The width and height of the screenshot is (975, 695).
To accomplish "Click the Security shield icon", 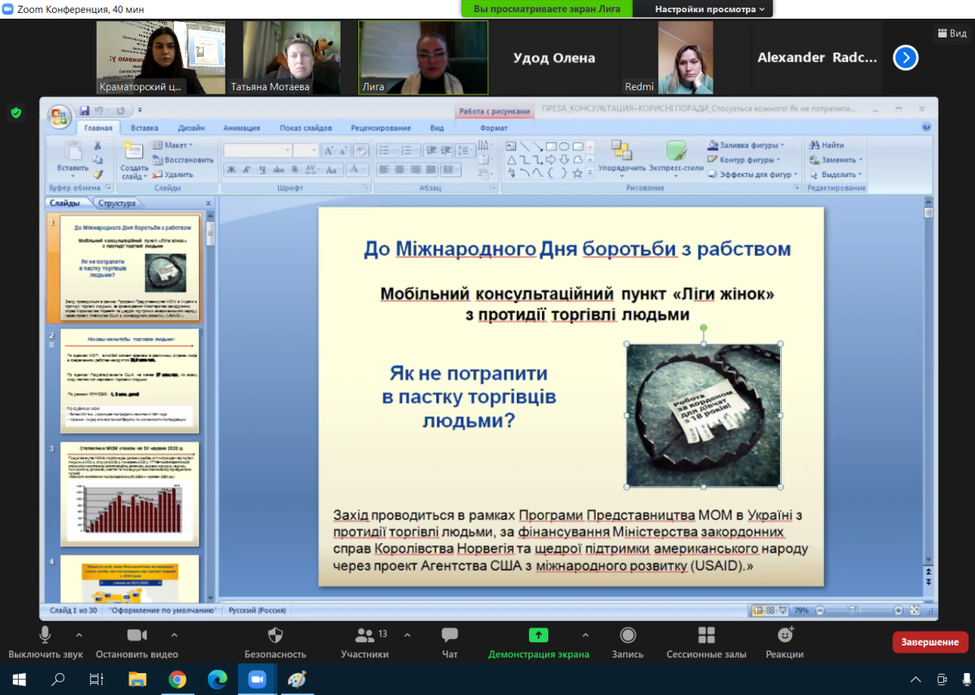I will 275,635.
